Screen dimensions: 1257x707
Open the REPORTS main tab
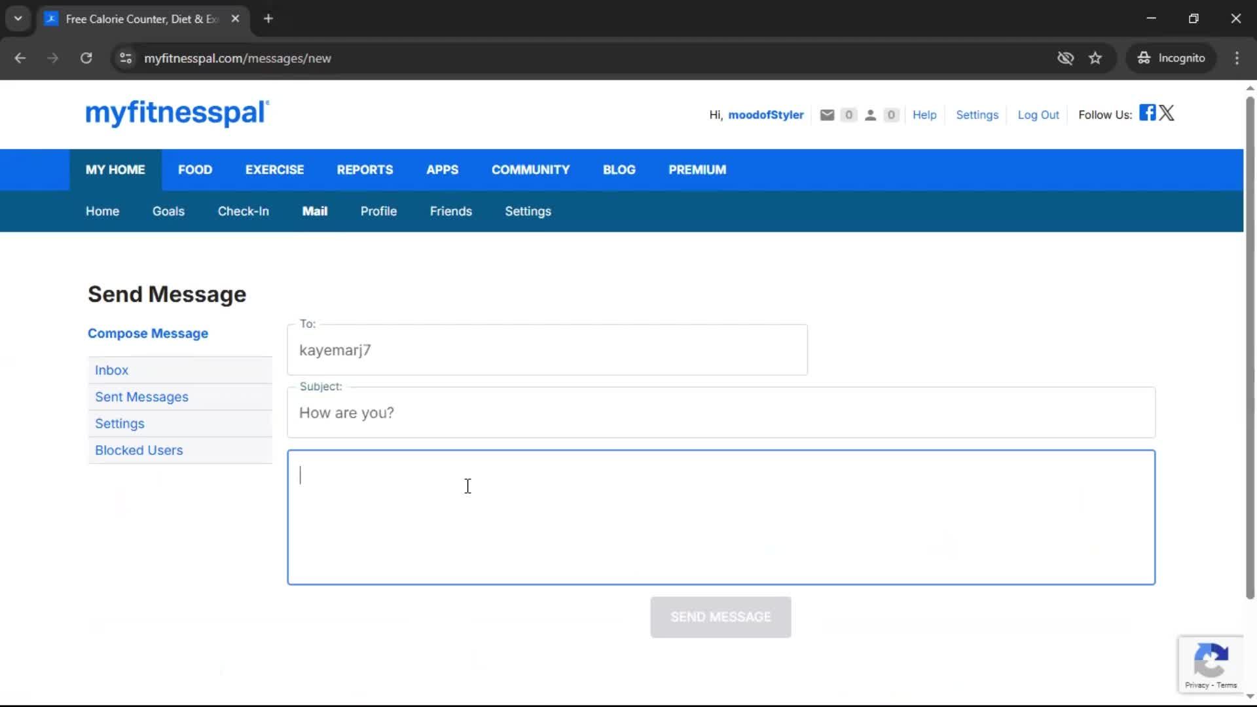[365, 170]
